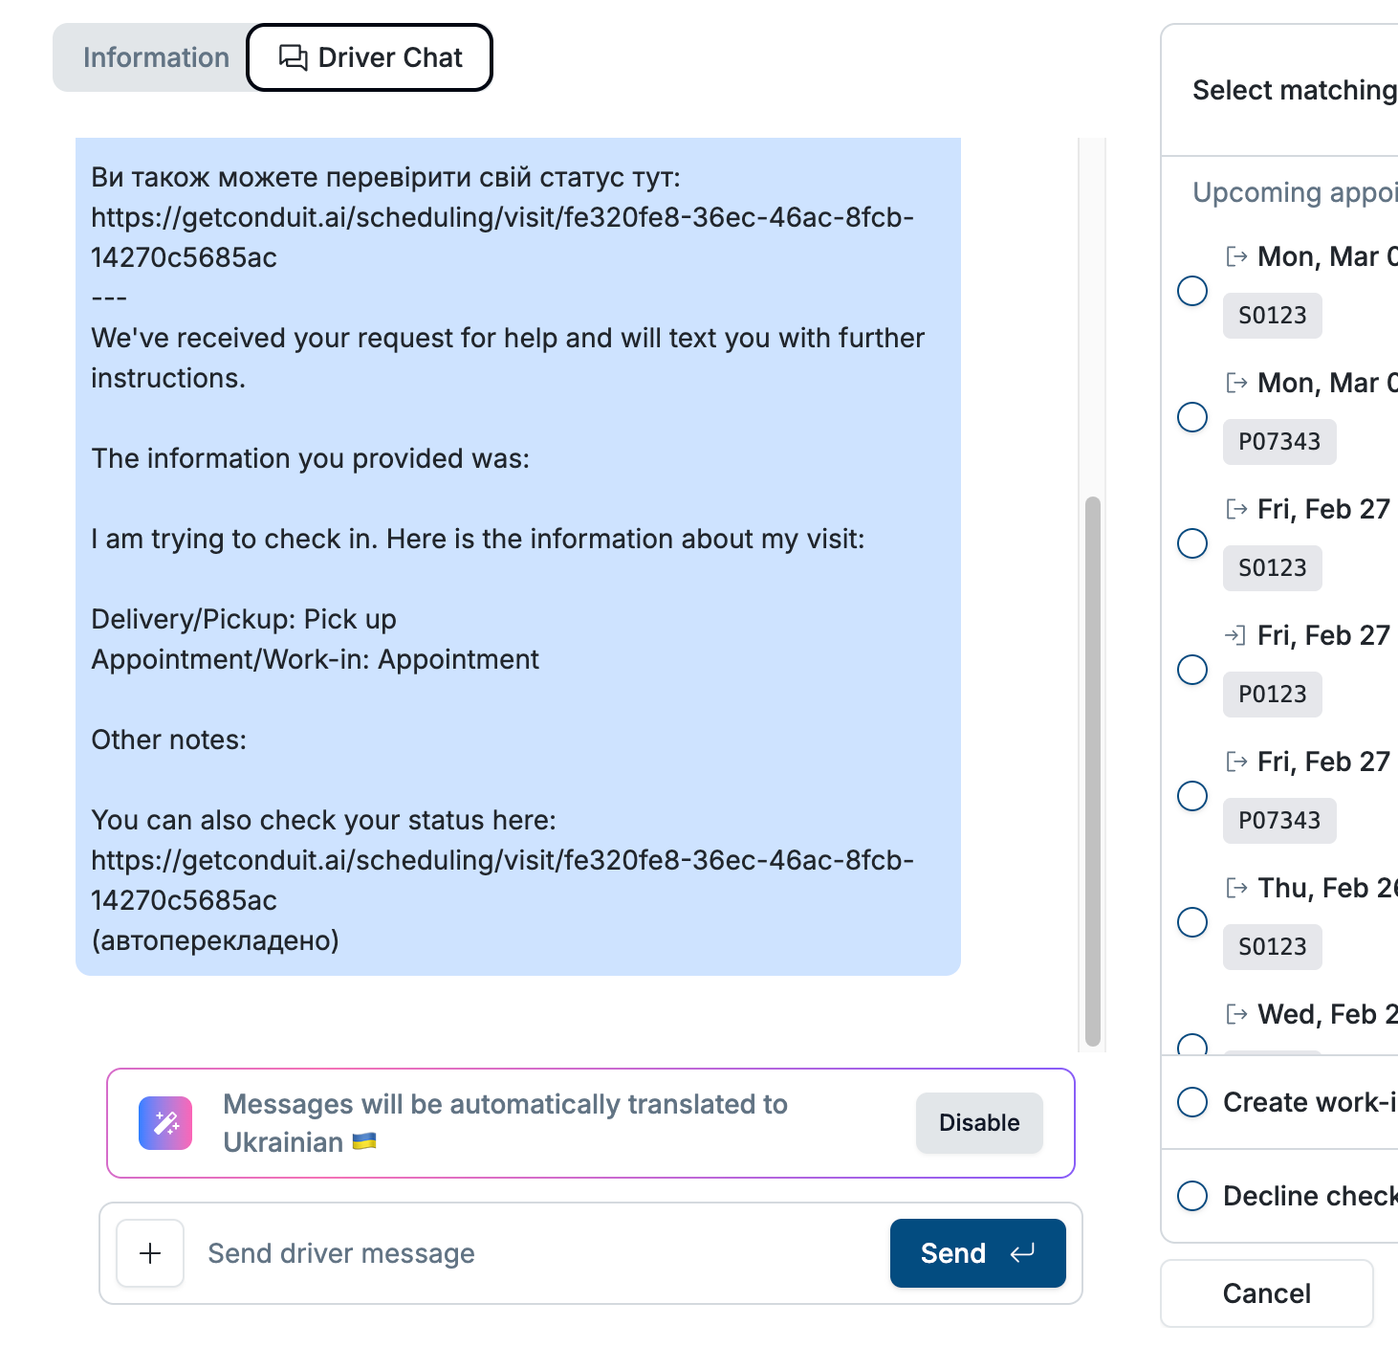This screenshot has height=1347, width=1398.
Task: Click outbound icon beside Fri, Feb 27 S0123
Action: pos(1236,509)
